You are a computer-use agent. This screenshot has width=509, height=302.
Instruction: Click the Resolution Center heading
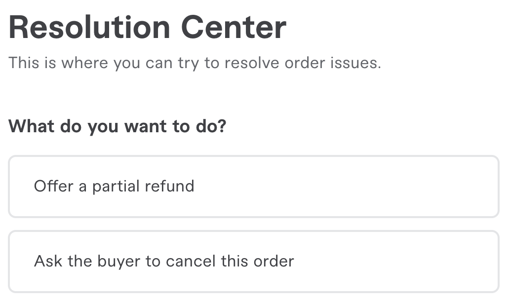click(x=147, y=27)
